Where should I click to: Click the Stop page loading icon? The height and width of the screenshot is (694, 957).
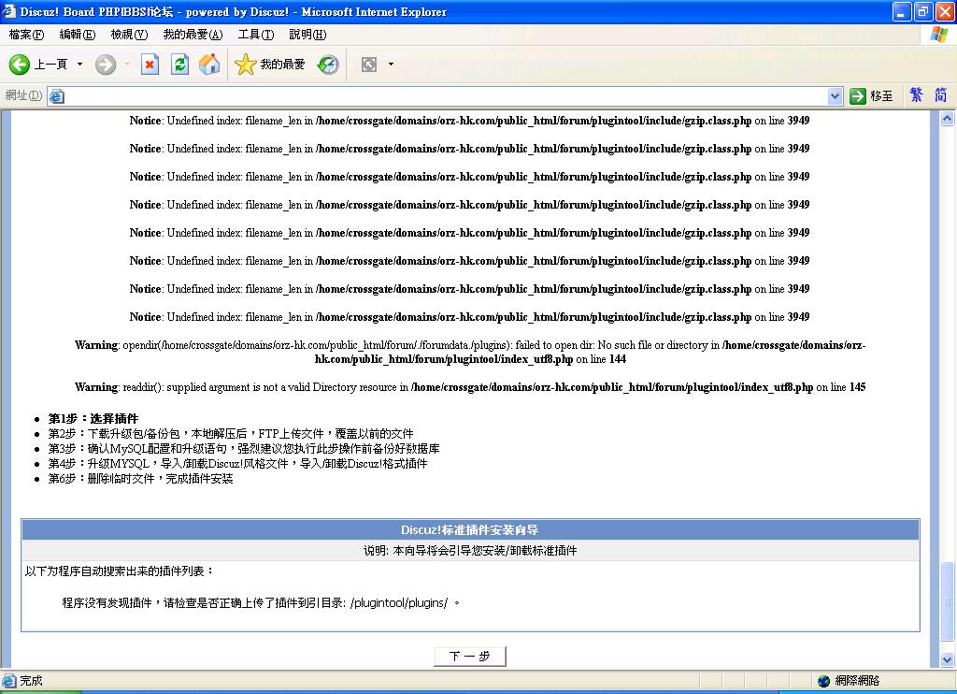(x=150, y=65)
